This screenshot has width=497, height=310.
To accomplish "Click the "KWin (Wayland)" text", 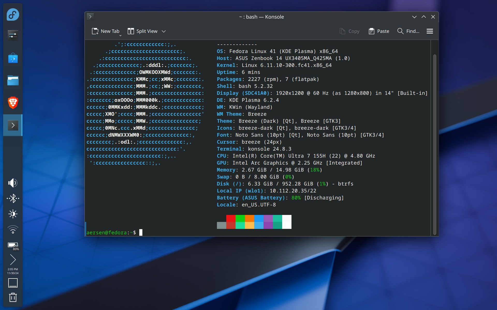I will point(251,107).
